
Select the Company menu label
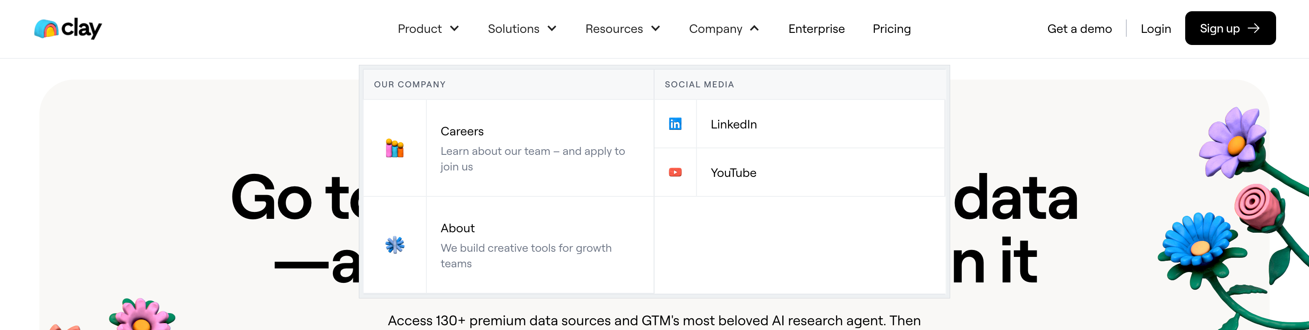pyautogui.click(x=715, y=29)
